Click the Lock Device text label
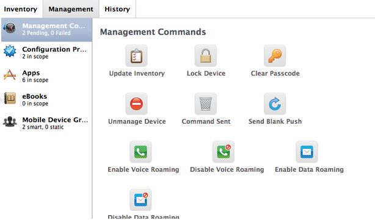375x220 pixels. point(206,73)
